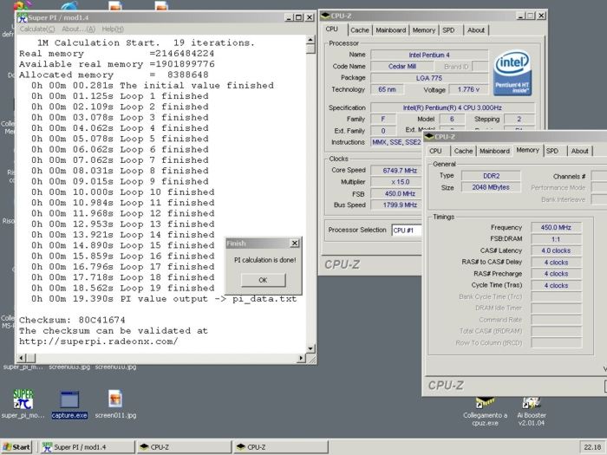Switch to Mainboard tab in back CPU-Z window
The width and height of the screenshot is (607, 455).
tap(390, 30)
